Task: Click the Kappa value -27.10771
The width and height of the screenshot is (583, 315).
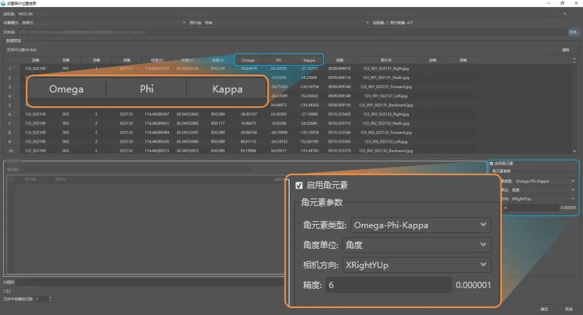Action: click(309, 69)
